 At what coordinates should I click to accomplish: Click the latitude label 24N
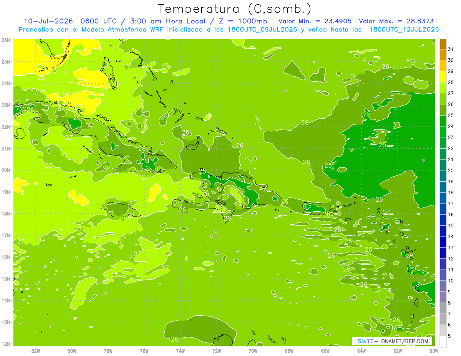[x=5, y=83]
